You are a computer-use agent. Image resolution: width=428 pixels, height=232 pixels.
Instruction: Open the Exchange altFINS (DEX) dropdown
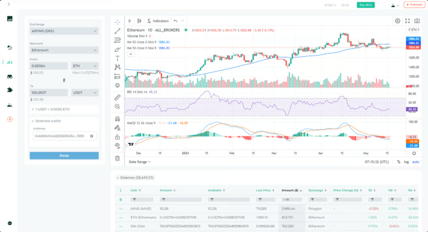pyautogui.click(x=64, y=31)
